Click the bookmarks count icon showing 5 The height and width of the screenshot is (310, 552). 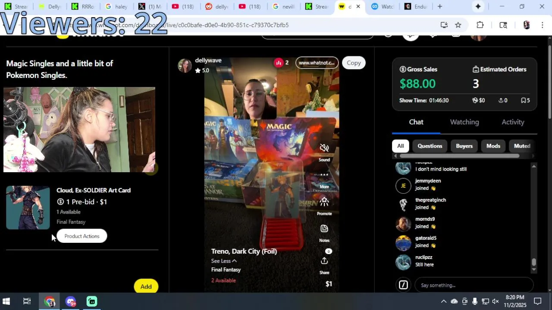[x=523, y=100]
